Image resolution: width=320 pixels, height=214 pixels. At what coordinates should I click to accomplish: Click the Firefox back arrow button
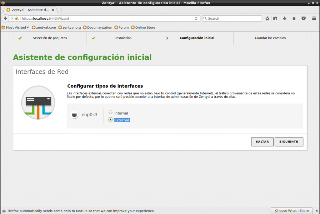(x=5, y=18)
